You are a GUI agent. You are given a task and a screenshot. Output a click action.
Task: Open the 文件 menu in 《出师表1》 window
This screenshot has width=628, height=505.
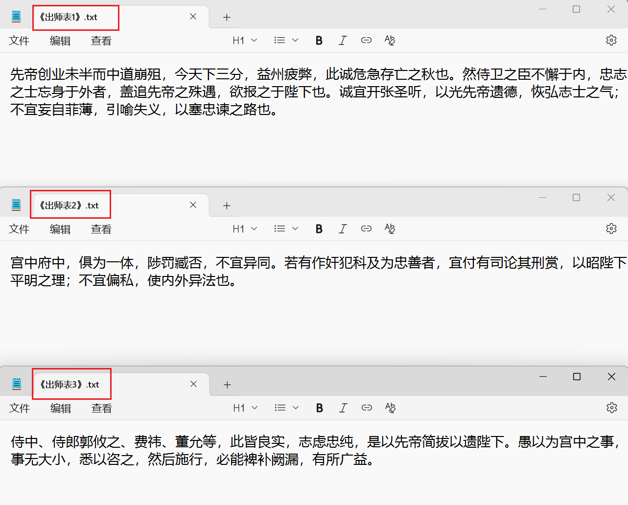click(x=19, y=41)
